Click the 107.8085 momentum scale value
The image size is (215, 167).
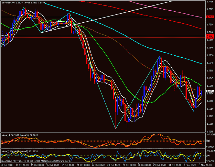tap(210, 135)
